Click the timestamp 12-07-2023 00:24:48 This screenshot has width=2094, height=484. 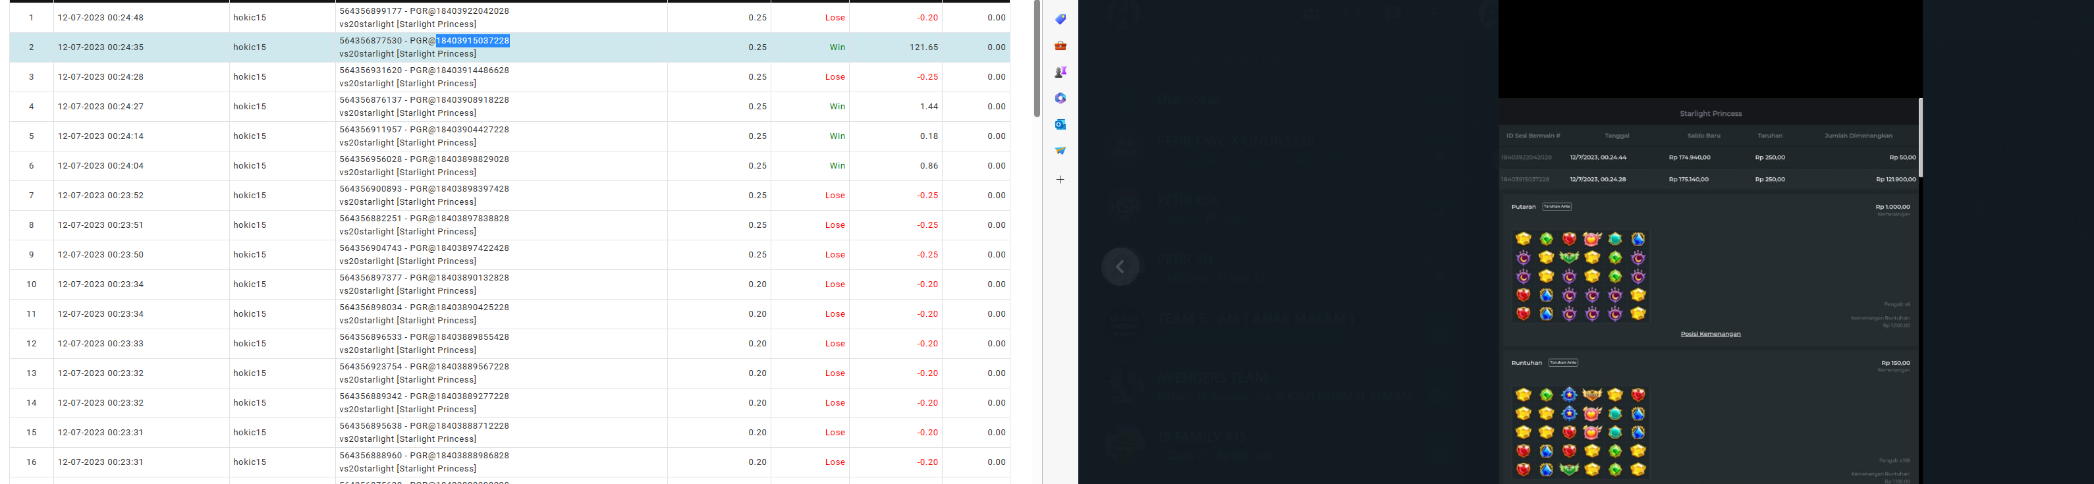point(101,18)
